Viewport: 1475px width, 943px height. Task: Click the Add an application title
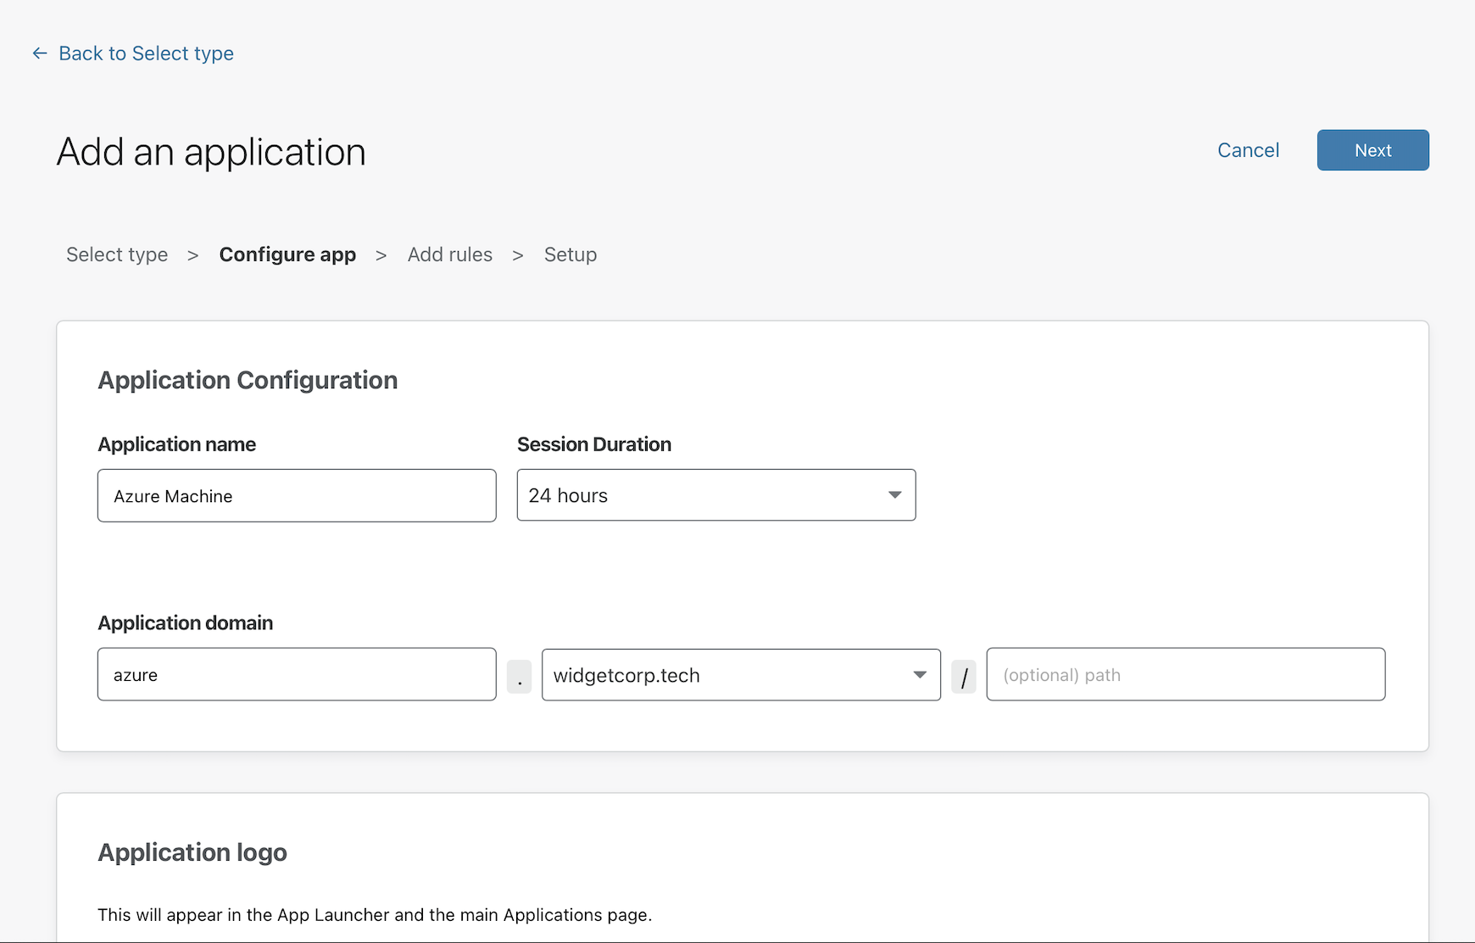click(210, 153)
